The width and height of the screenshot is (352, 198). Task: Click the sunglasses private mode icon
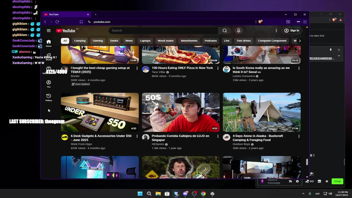(298, 22)
